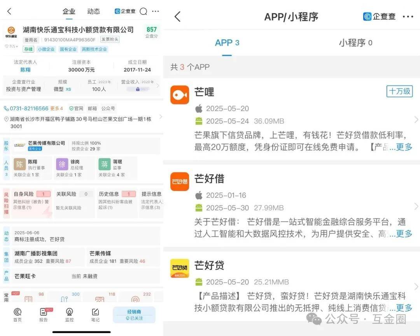The height and width of the screenshot is (336, 420).
Task: Open the HOT tool icon with count 98
Action: pyautogui.click(x=29, y=298)
